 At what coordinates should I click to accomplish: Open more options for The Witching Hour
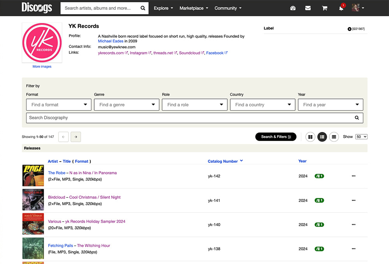[354, 248]
